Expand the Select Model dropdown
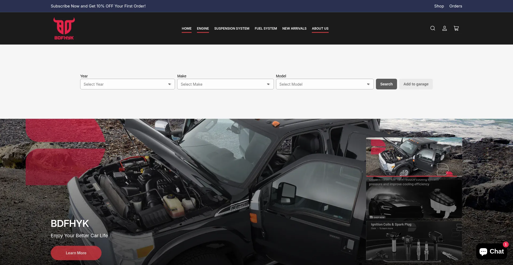Screen dimensions: 513x265 [325, 84]
